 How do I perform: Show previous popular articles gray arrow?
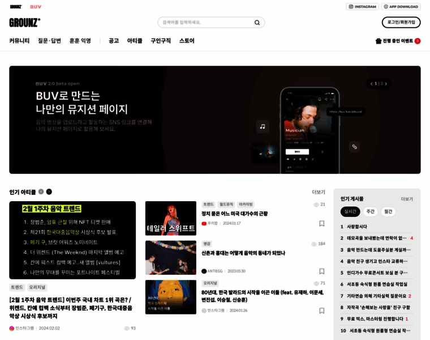[41, 192]
